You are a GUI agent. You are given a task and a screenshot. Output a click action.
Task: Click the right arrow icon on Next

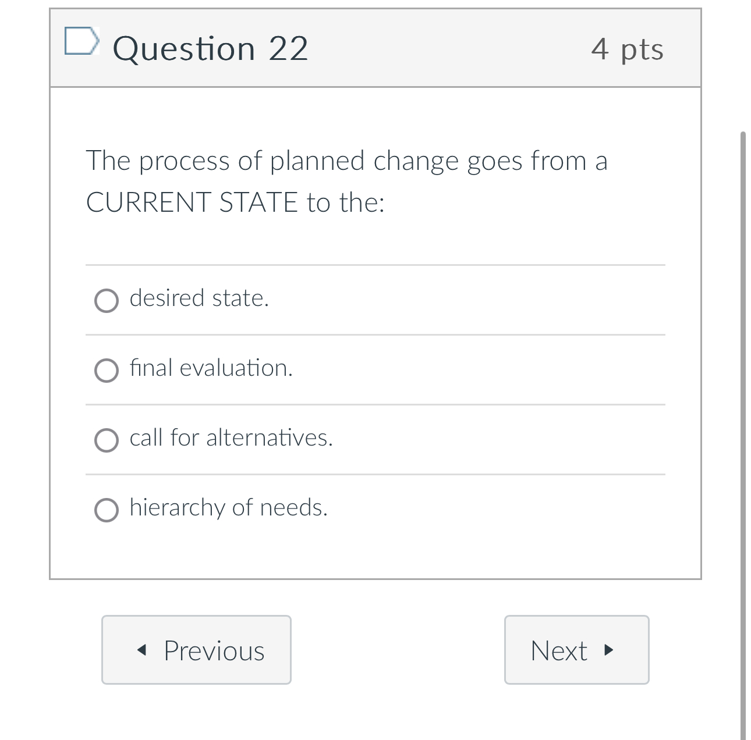pyautogui.click(x=609, y=650)
